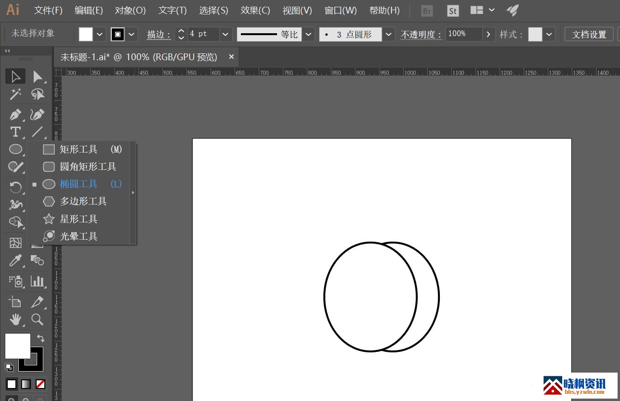Open the 效果(C) menu
Screen dimensions: 620x401
pos(255,11)
